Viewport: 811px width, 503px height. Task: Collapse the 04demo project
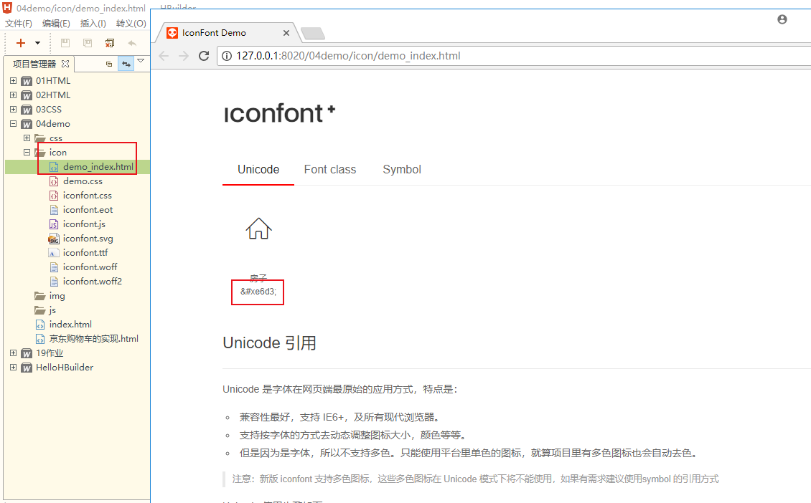(14, 123)
